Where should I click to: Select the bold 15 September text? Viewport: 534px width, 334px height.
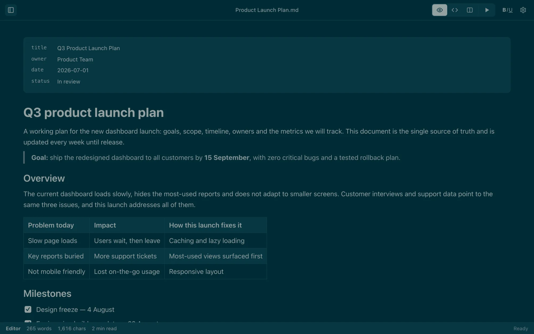click(227, 158)
